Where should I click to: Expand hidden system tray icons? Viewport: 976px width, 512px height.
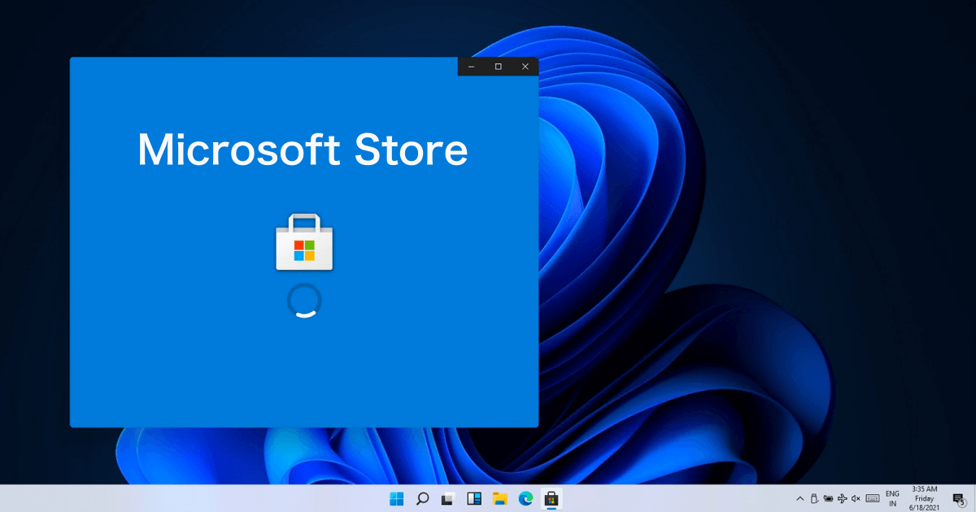pyautogui.click(x=800, y=498)
